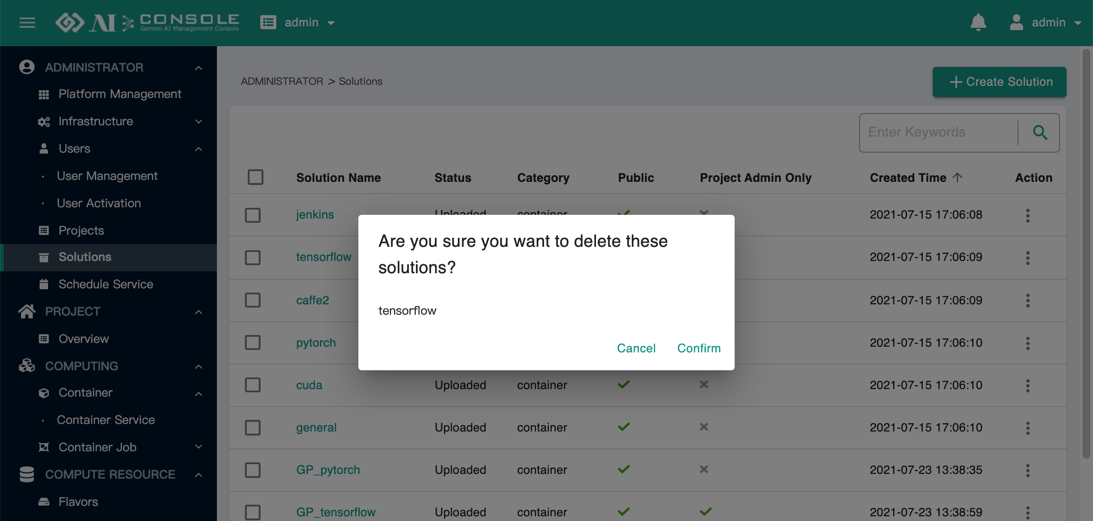This screenshot has height=521, width=1093.
Task: Click the Infrastructure gears icon
Action: [x=44, y=122]
